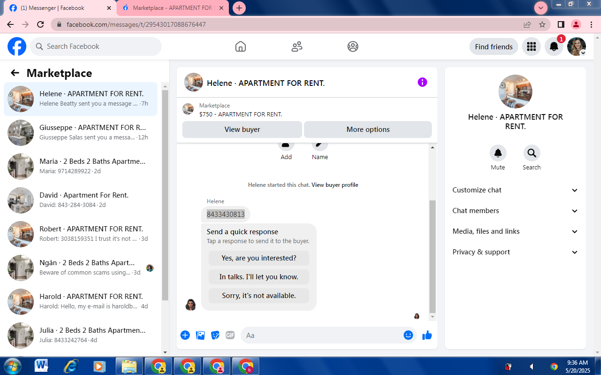Open the View buyer profile link
Image resolution: width=601 pixels, height=375 pixels.
pos(335,185)
